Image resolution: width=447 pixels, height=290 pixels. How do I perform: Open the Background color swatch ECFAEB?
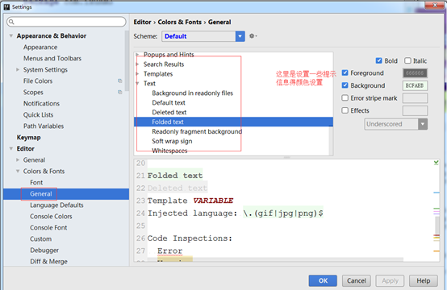(x=415, y=85)
